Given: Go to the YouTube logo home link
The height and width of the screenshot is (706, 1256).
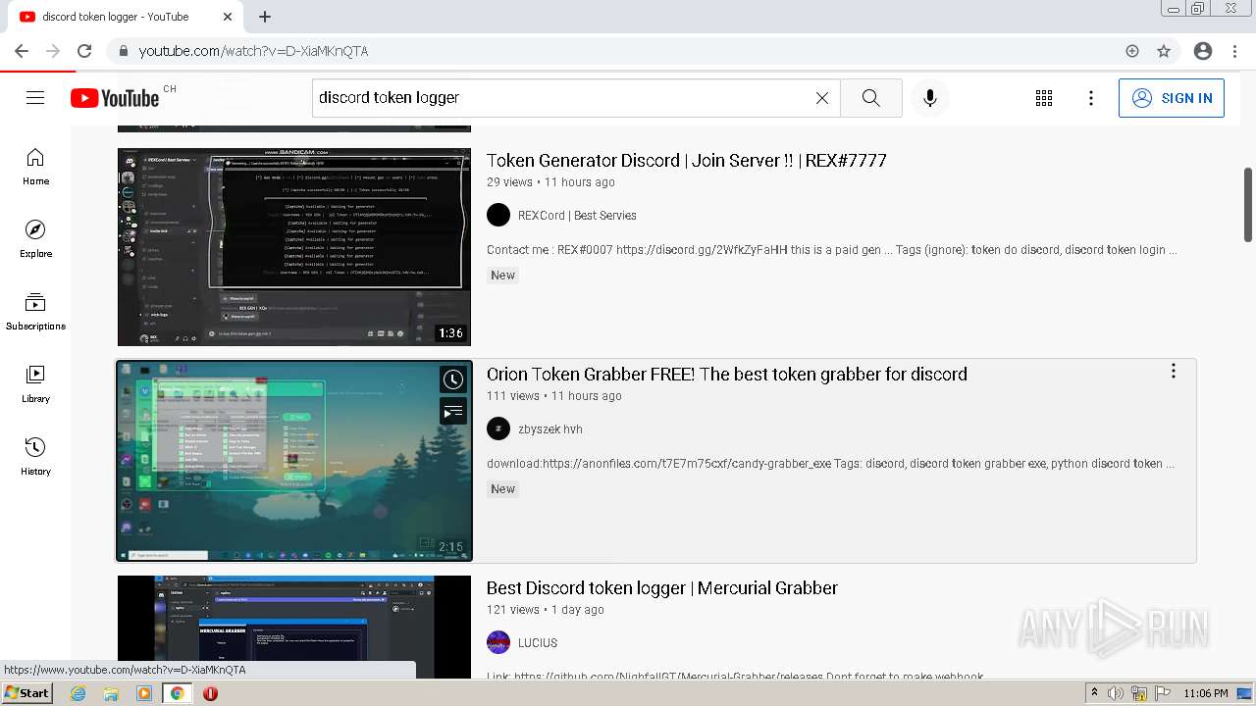Looking at the screenshot, I should [x=114, y=98].
